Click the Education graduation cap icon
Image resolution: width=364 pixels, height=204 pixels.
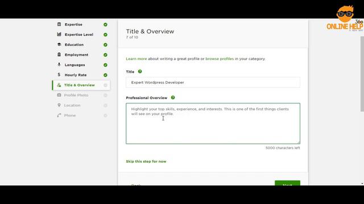click(x=59, y=44)
